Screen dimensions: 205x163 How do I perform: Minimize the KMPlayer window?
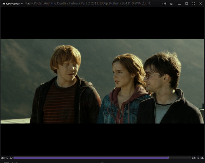[179, 4]
